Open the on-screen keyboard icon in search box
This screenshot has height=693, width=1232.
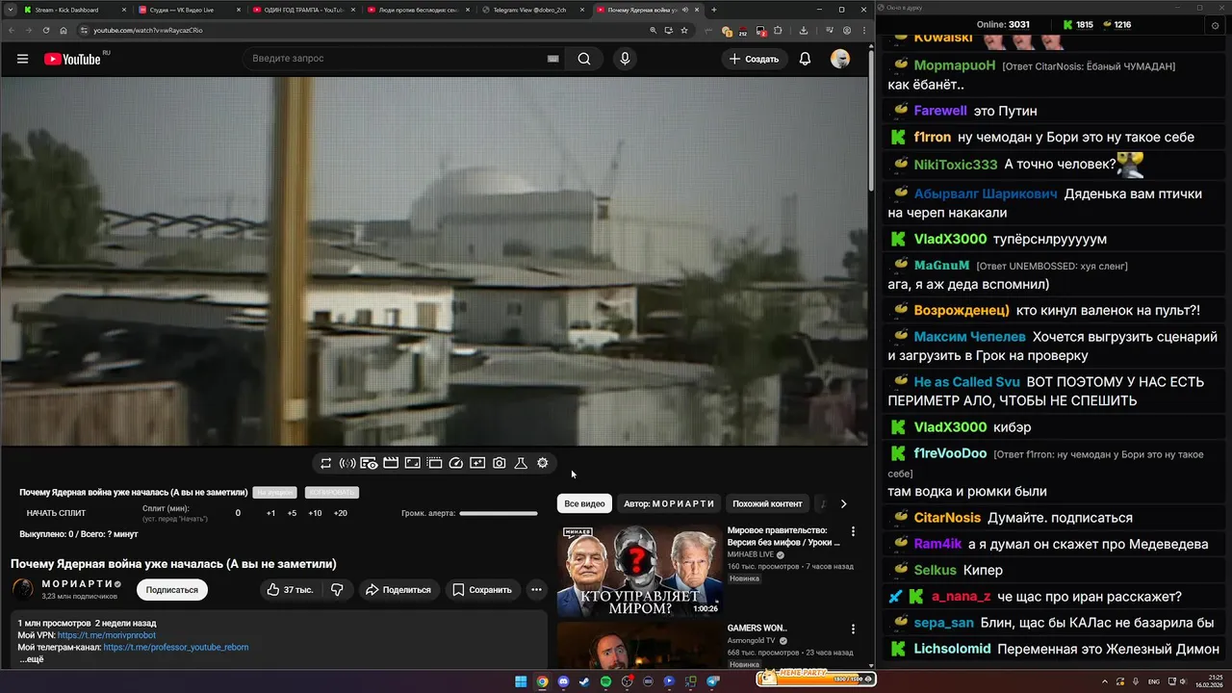point(552,59)
